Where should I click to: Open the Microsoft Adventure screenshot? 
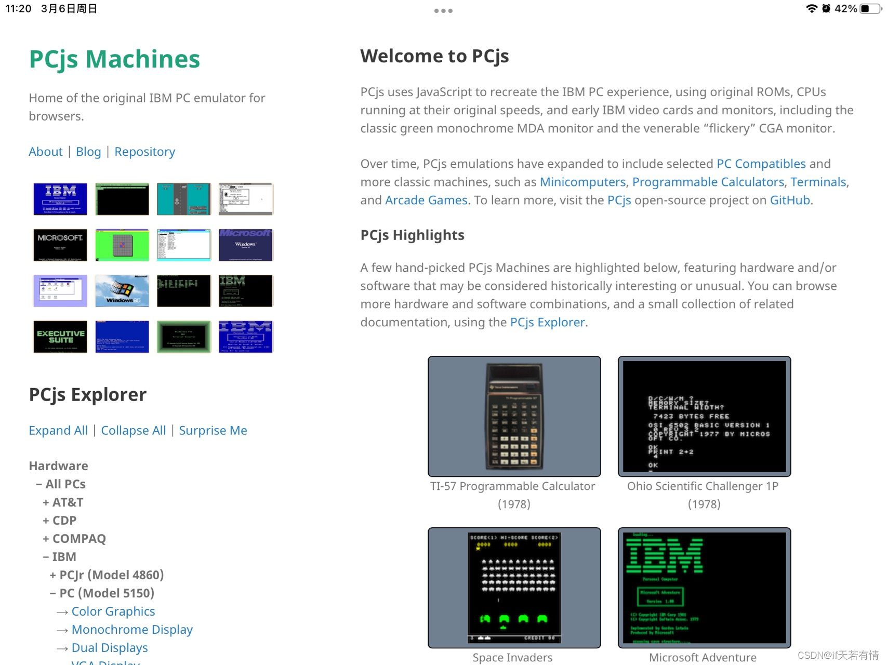tap(704, 588)
